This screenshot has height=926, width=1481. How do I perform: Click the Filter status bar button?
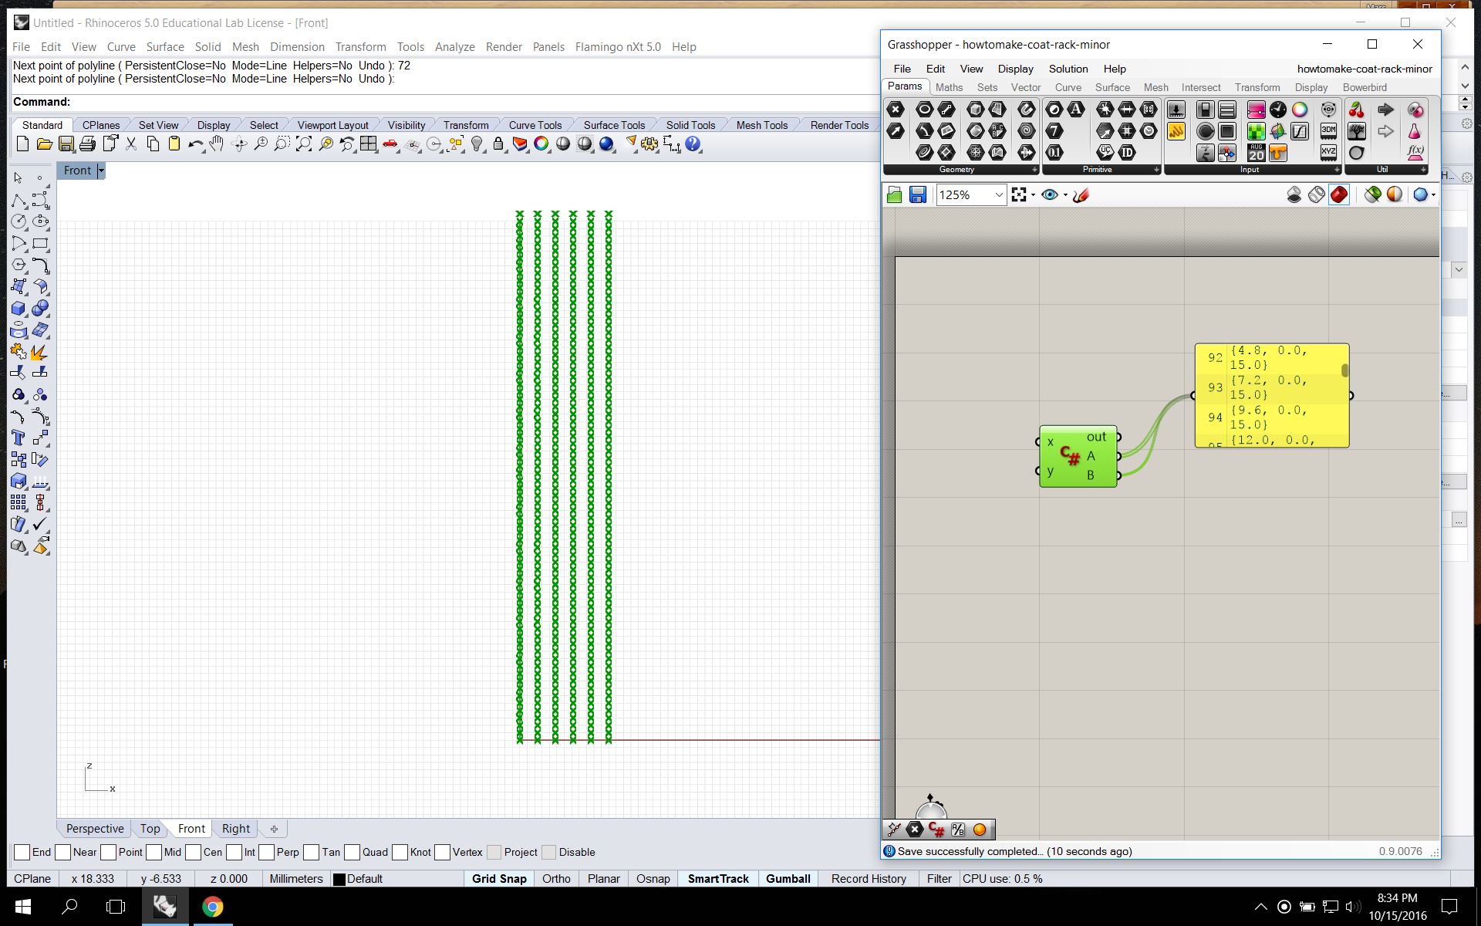(x=939, y=878)
